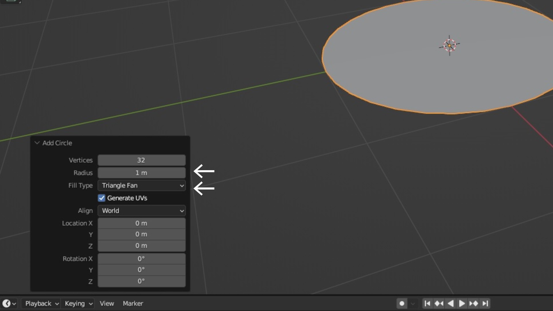The width and height of the screenshot is (553, 311).
Task: Jump to previous keyframe
Action: coord(439,304)
